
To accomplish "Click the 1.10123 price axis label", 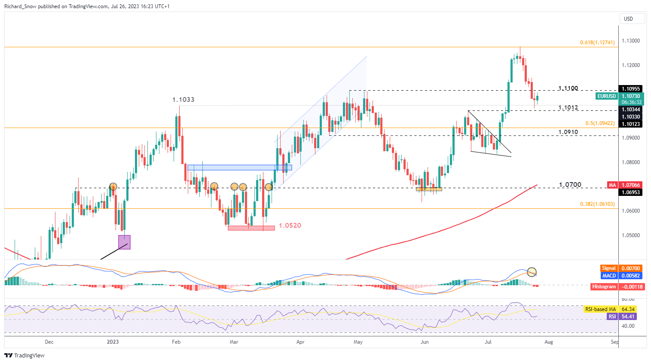I will (631, 124).
